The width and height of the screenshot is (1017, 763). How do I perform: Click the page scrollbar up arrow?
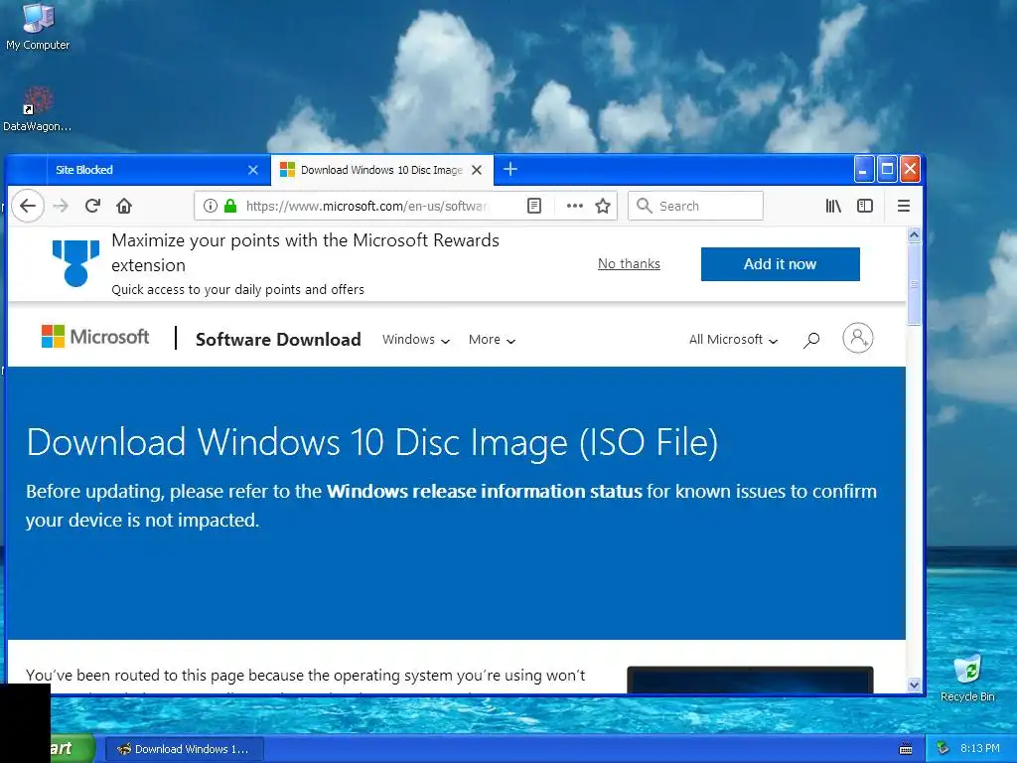[x=914, y=235]
